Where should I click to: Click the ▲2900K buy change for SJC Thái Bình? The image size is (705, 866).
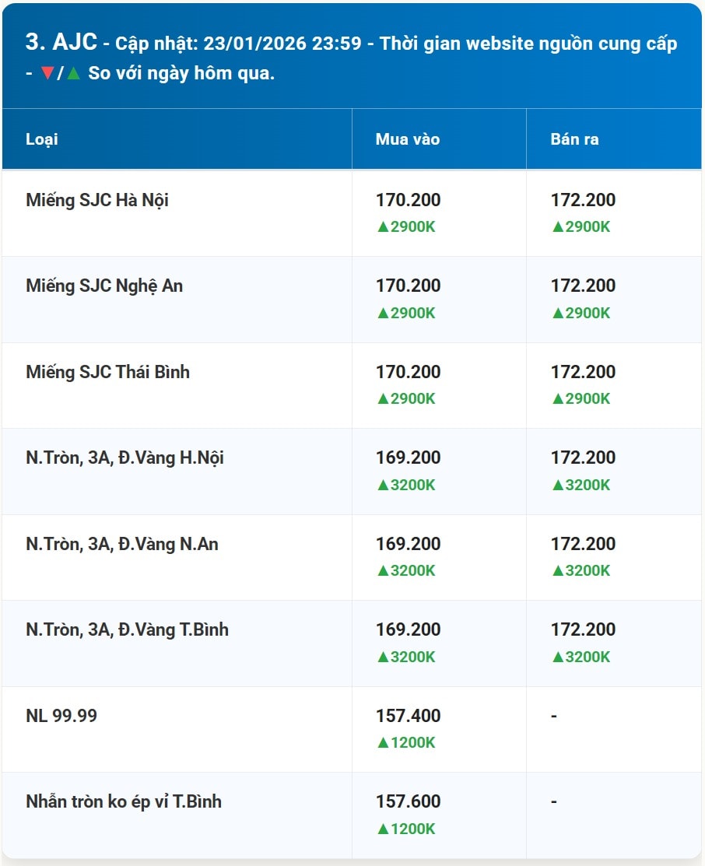pos(406,398)
